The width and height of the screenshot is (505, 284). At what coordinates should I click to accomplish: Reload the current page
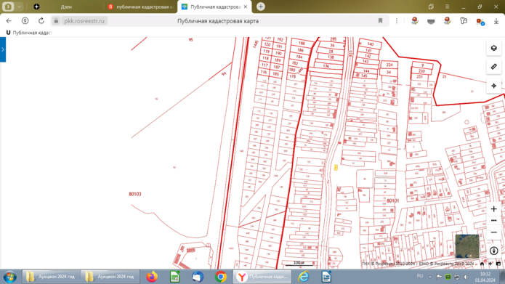pyautogui.click(x=41, y=21)
